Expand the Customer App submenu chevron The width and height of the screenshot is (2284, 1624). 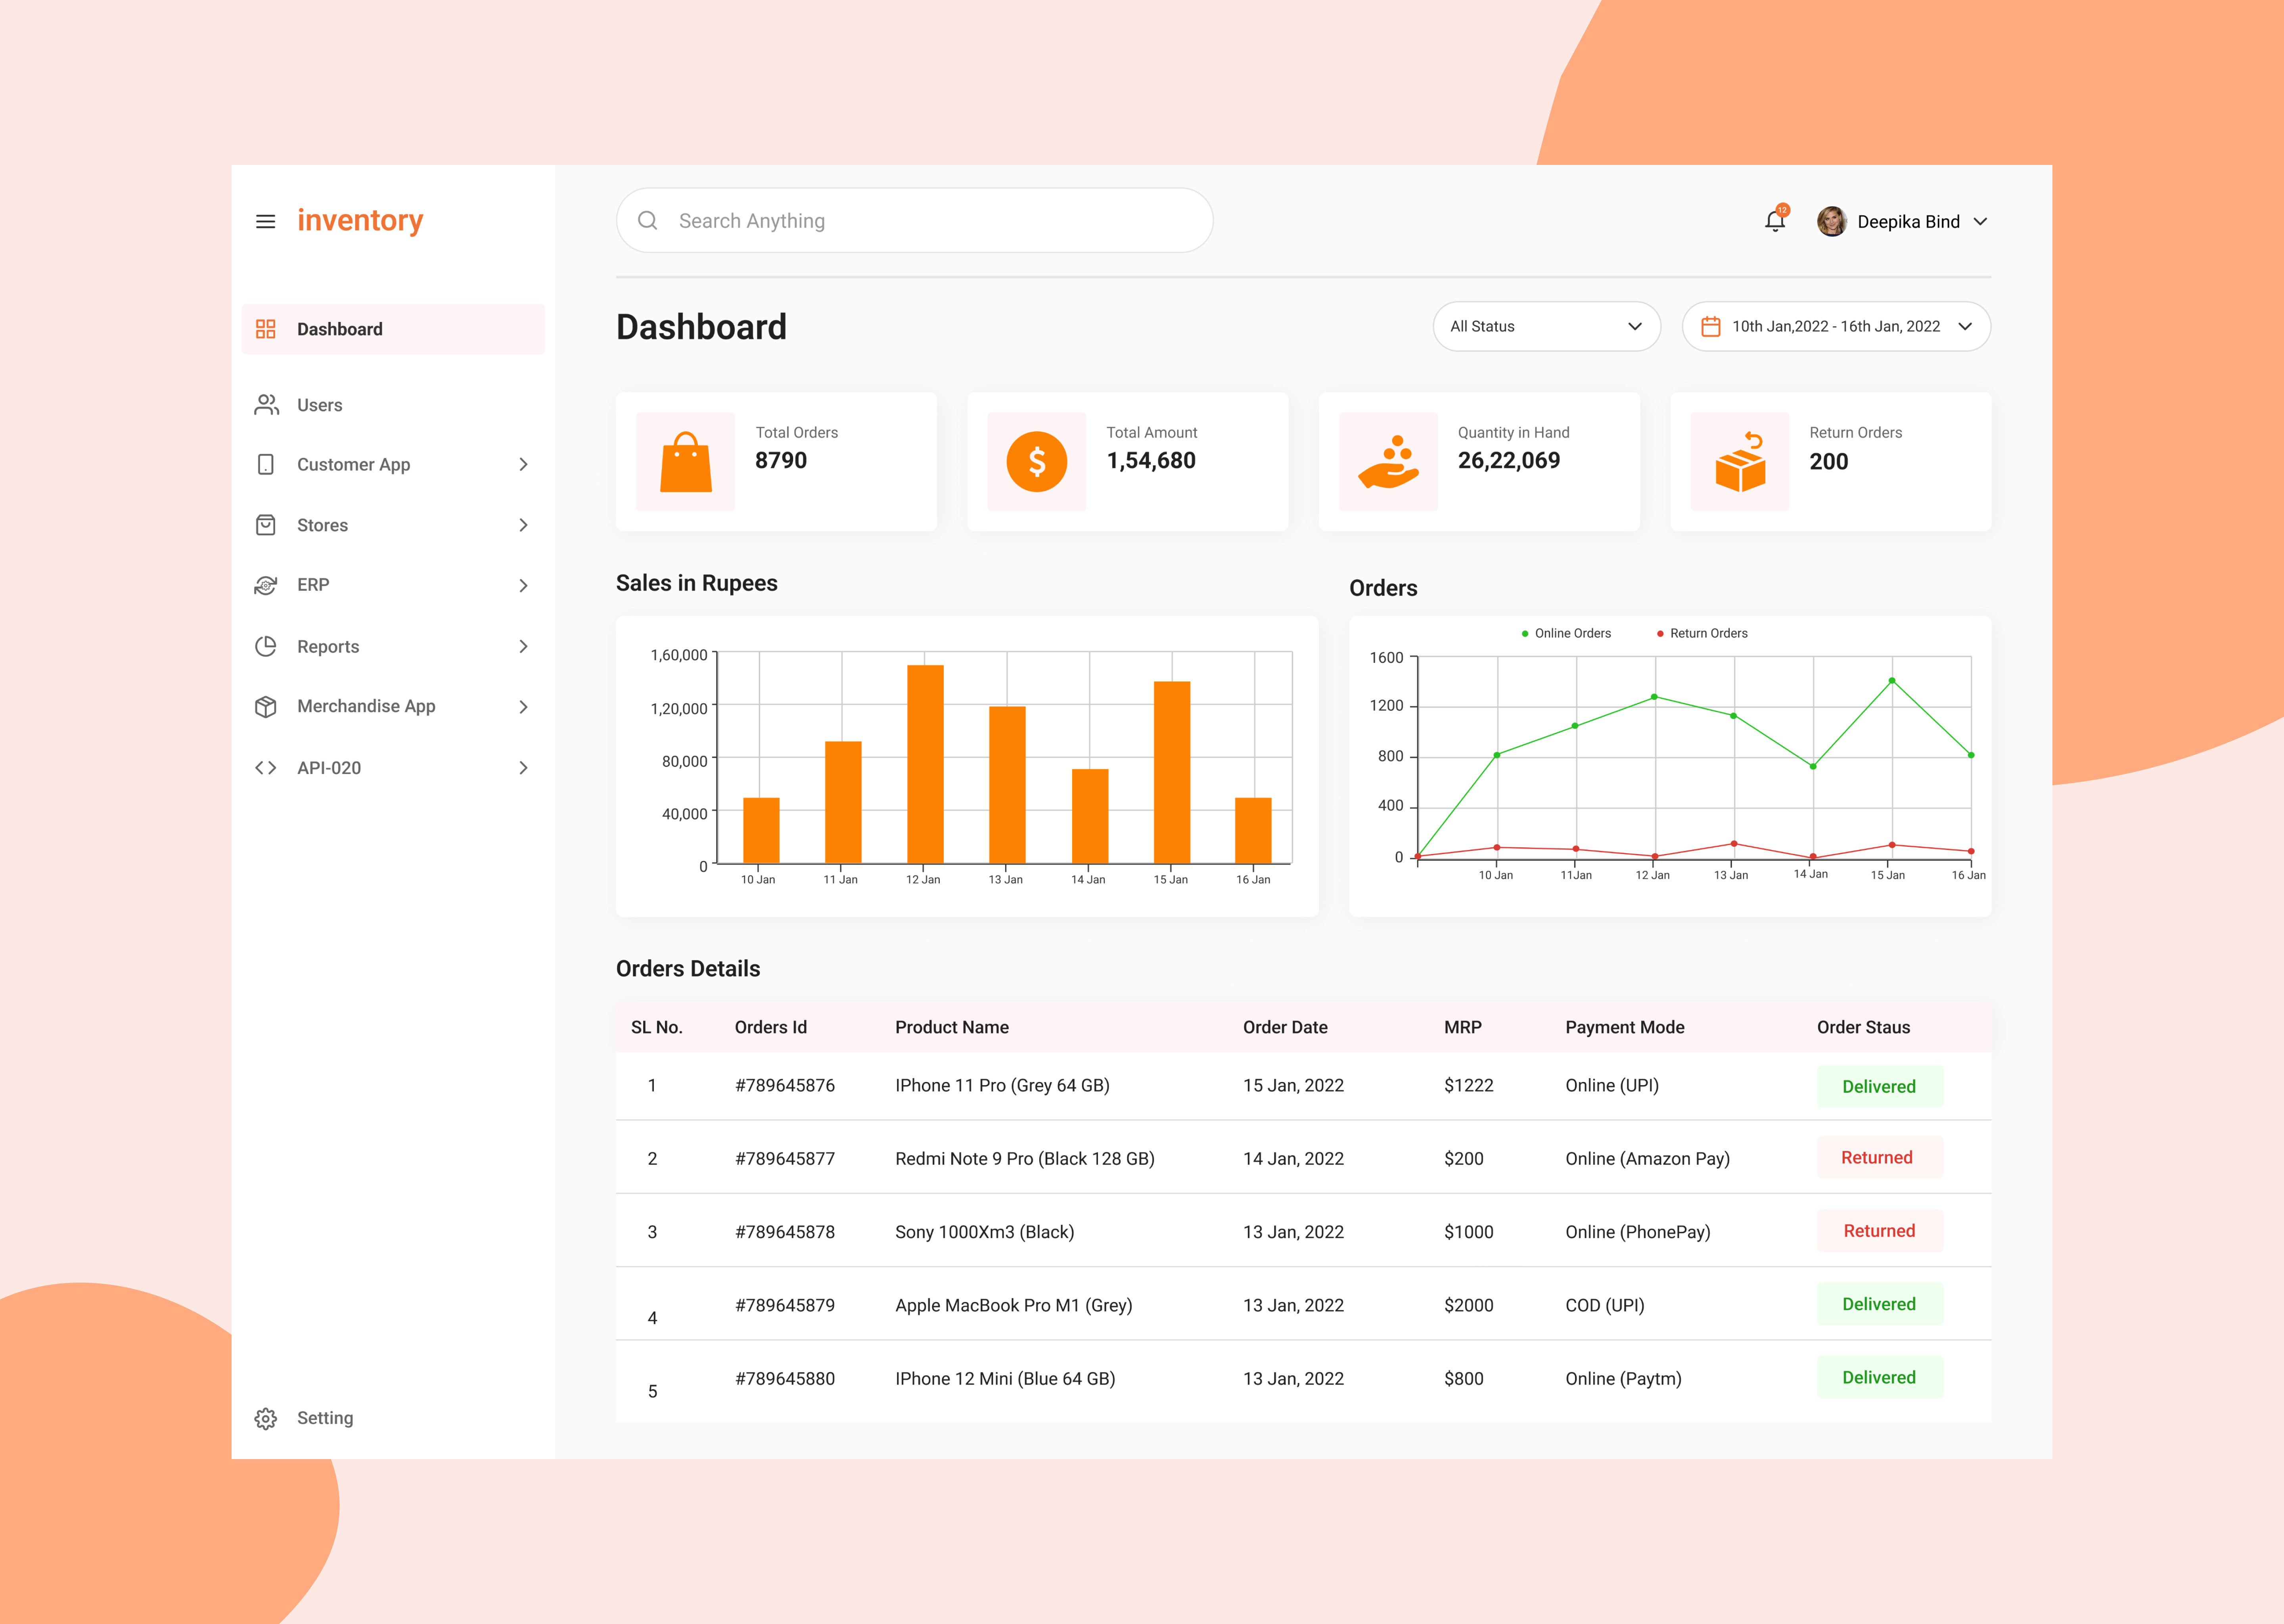point(523,464)
